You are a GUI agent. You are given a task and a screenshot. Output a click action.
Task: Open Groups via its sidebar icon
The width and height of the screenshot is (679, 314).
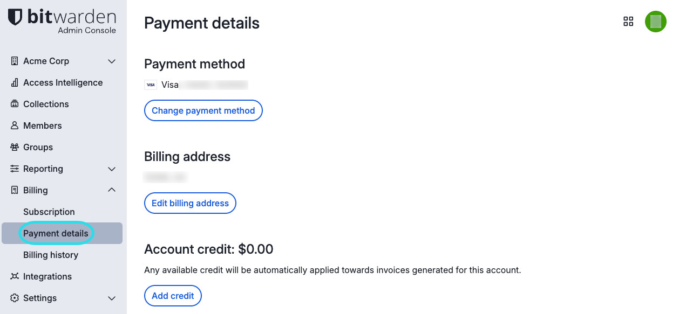(14, 147)
